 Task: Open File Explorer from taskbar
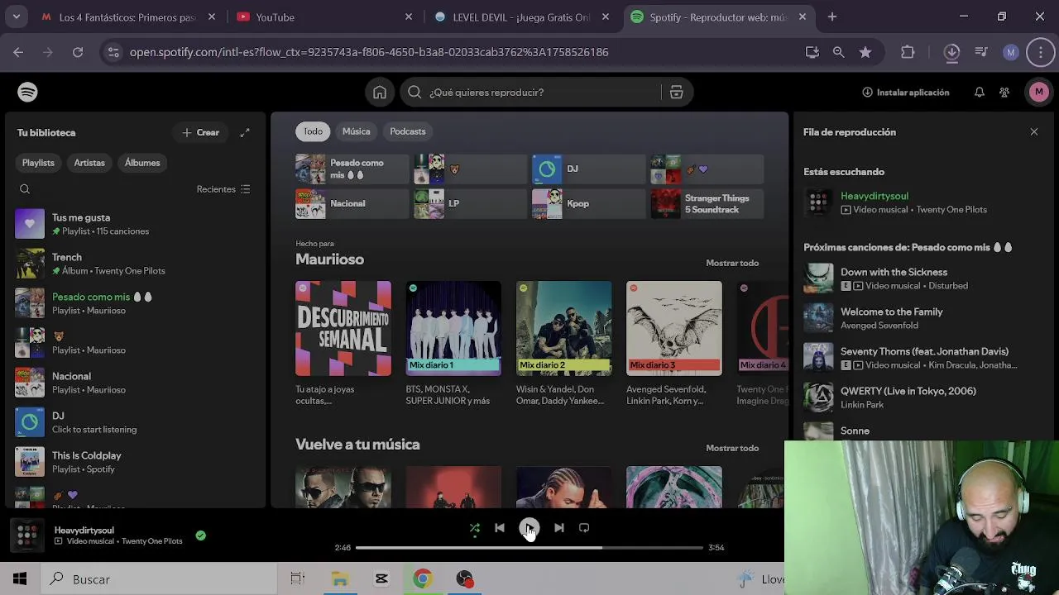pos(340,579)
